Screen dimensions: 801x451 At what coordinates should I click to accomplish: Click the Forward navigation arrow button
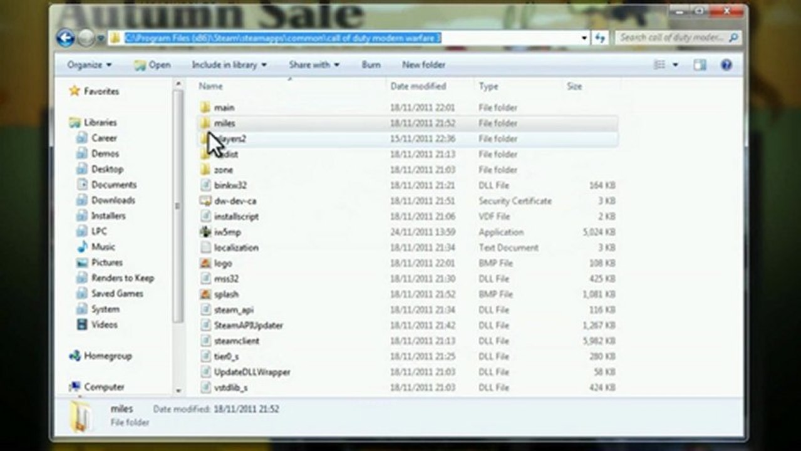coord(86,38)
